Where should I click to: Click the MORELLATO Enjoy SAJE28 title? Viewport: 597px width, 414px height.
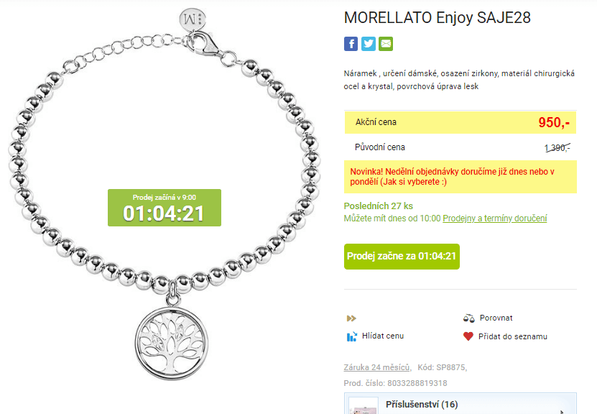[x=437, y=18]
